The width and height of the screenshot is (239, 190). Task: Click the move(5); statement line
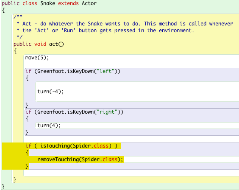(x=37, y=58)
